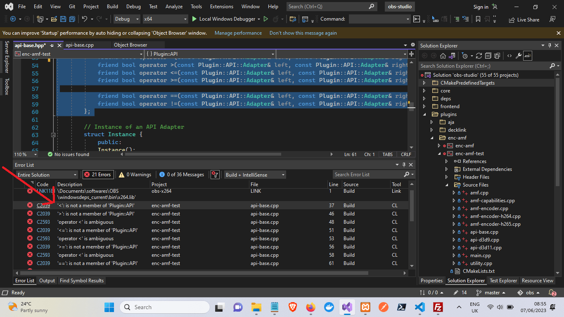Toggle Preview Selected Items in Solution Explorer
564x317 pixels.
point(528,56)
